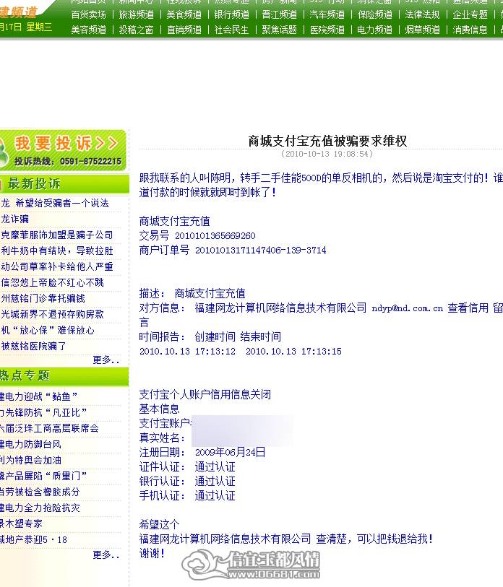The width and height of the screenshot is (503, 587).
Task: Click 创建时间 2010.10.13 17:13:12 value
Action: pos(187,352)
